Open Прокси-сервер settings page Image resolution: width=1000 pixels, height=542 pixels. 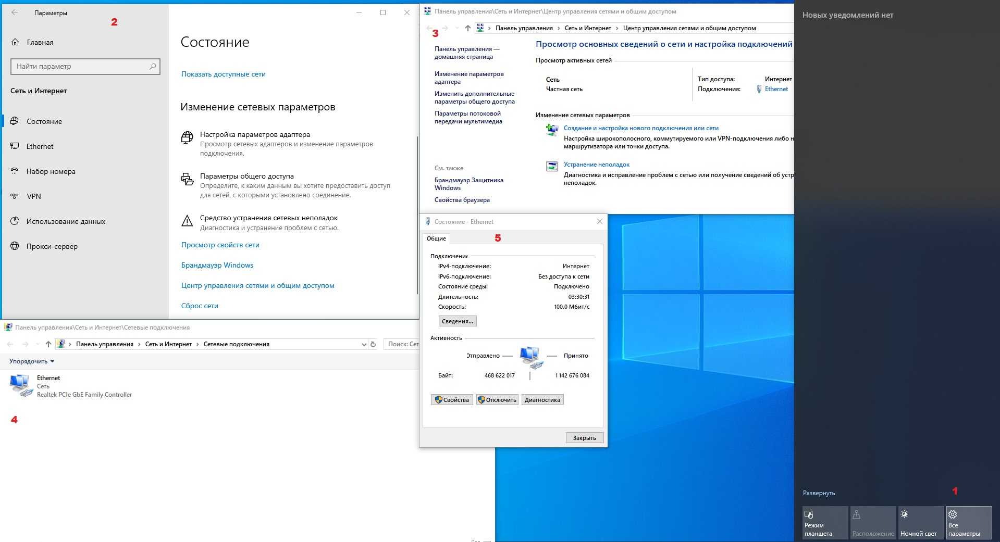(x=52, y=246)
